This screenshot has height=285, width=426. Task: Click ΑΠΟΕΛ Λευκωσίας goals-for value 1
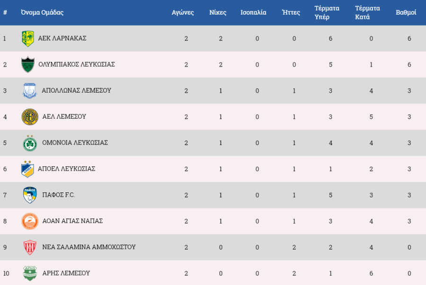click(330, 169)
